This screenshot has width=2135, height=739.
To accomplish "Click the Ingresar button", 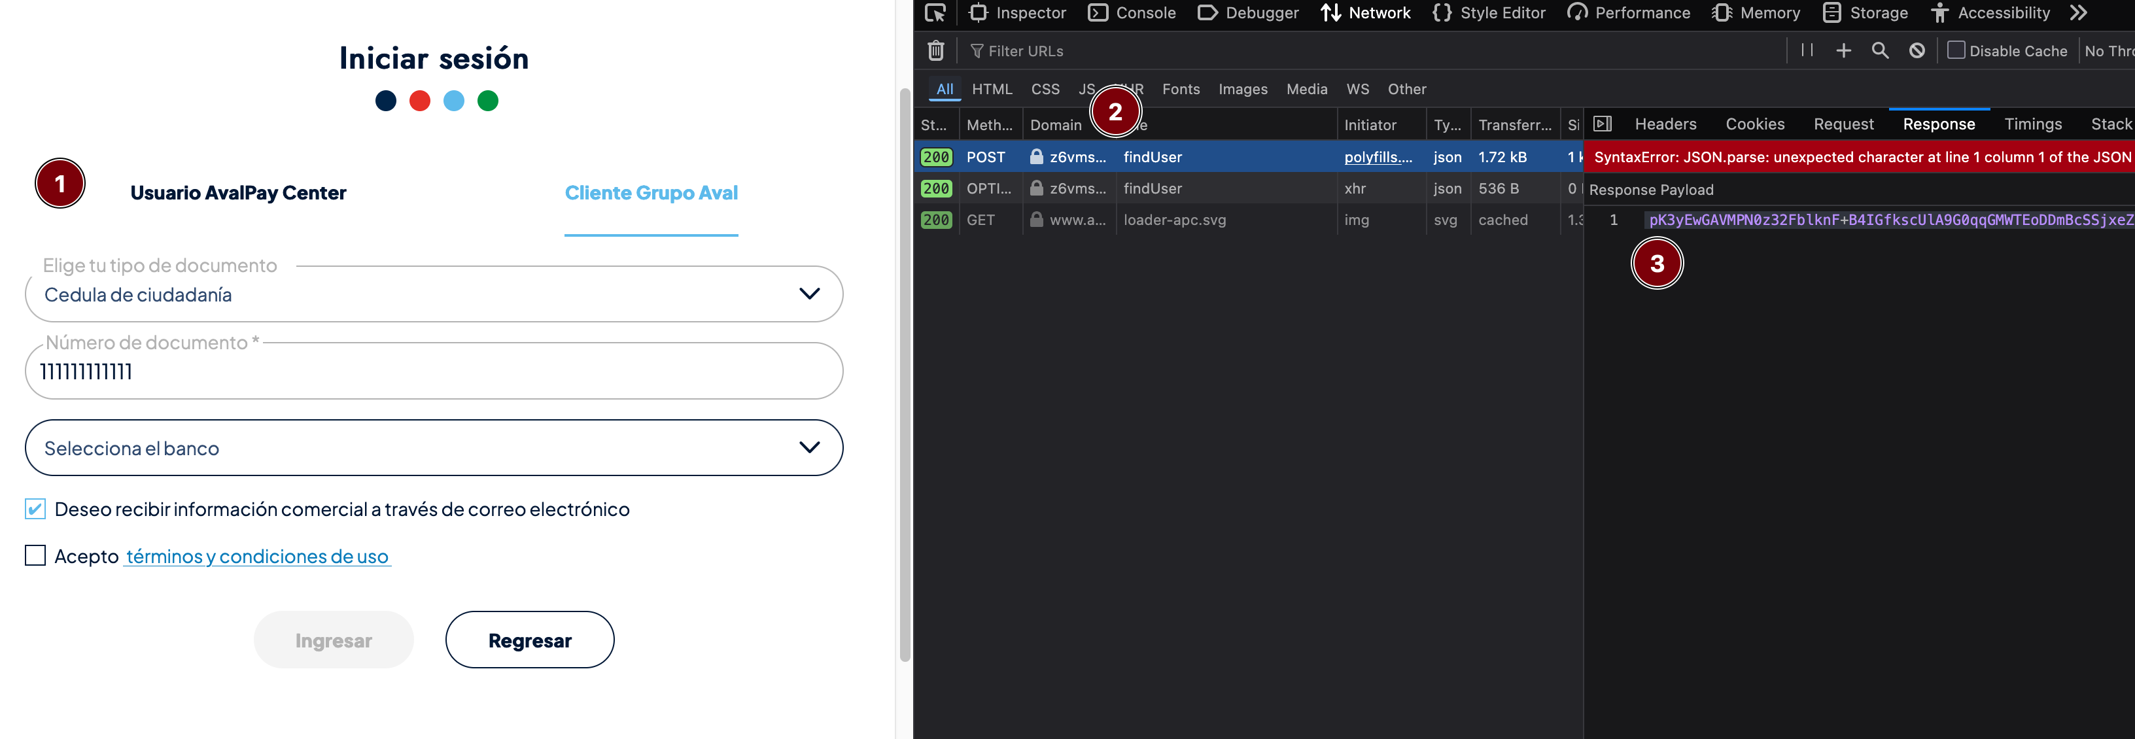I will click(x=333, y=640).
